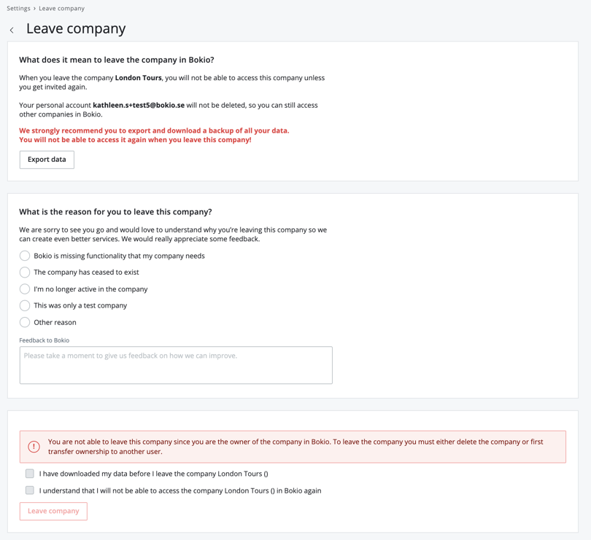Choose the "Other reason" option
The image size is (591, 540).
click(25, 322)
